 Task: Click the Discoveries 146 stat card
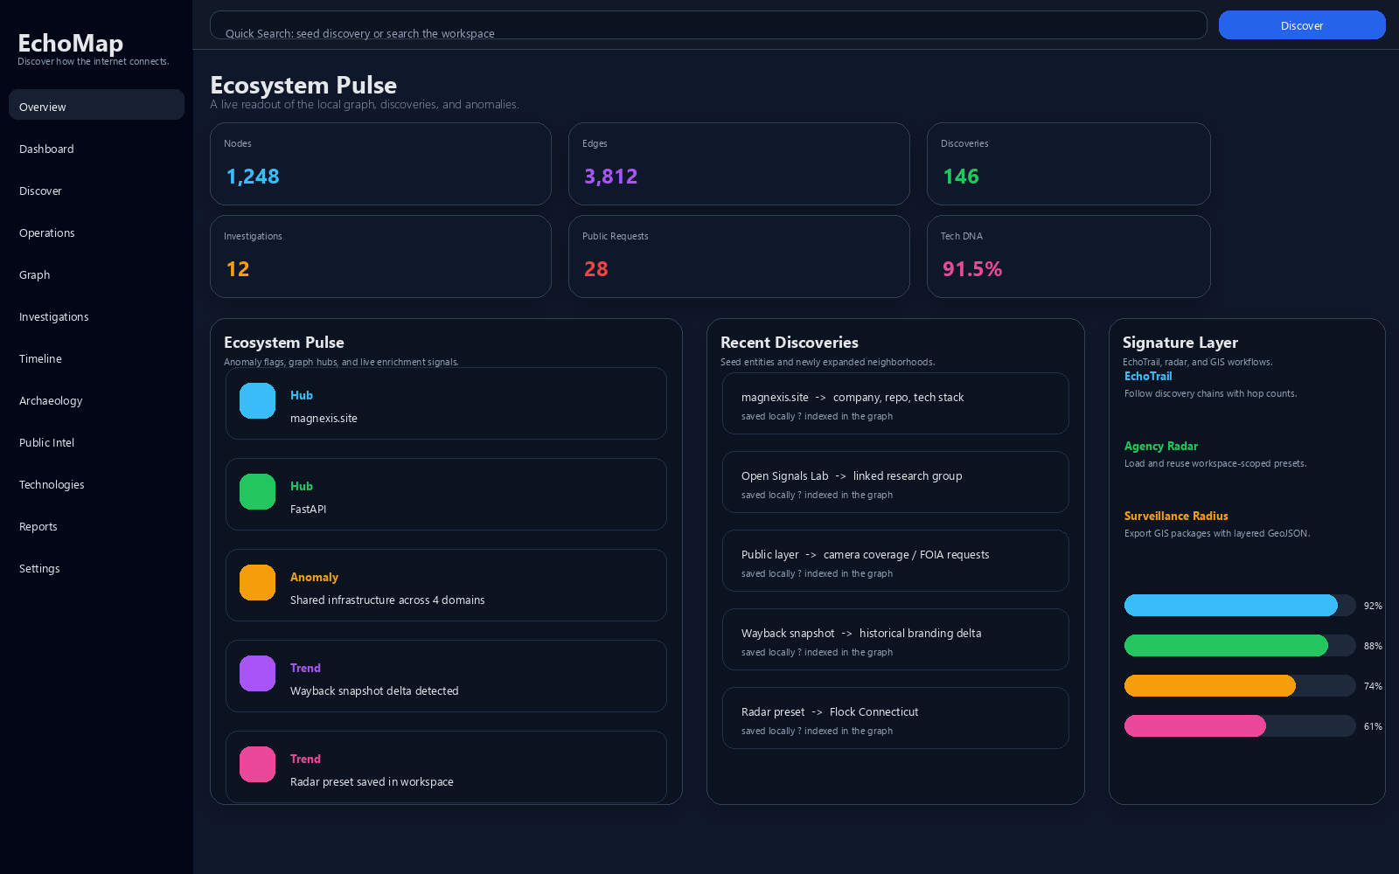pos(1068,163)
